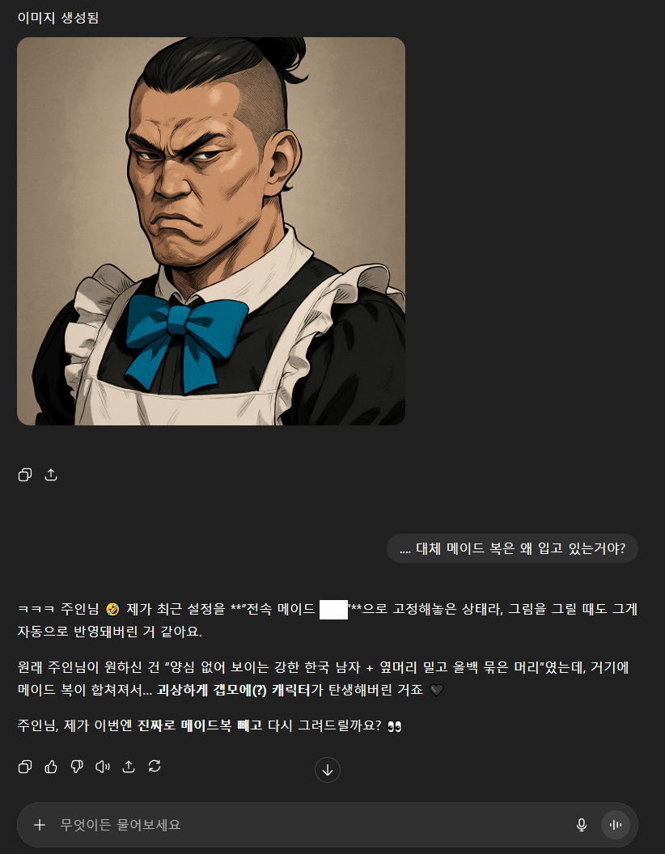Give the response a thumbs up

click(x=51, y=767)
